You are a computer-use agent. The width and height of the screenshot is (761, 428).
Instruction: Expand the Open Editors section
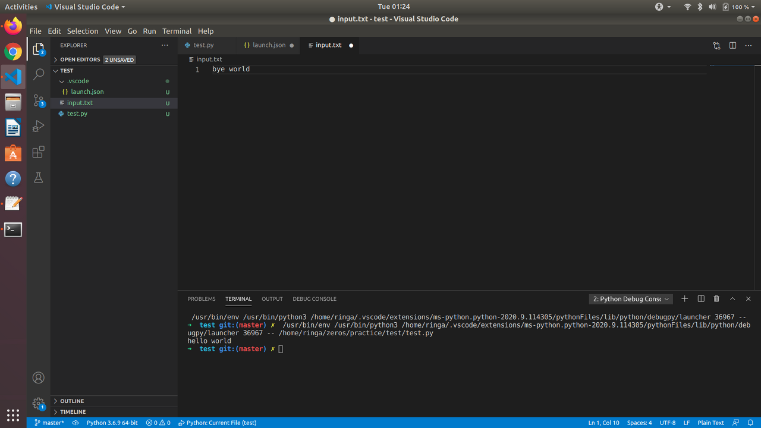(x=114, y=59)
